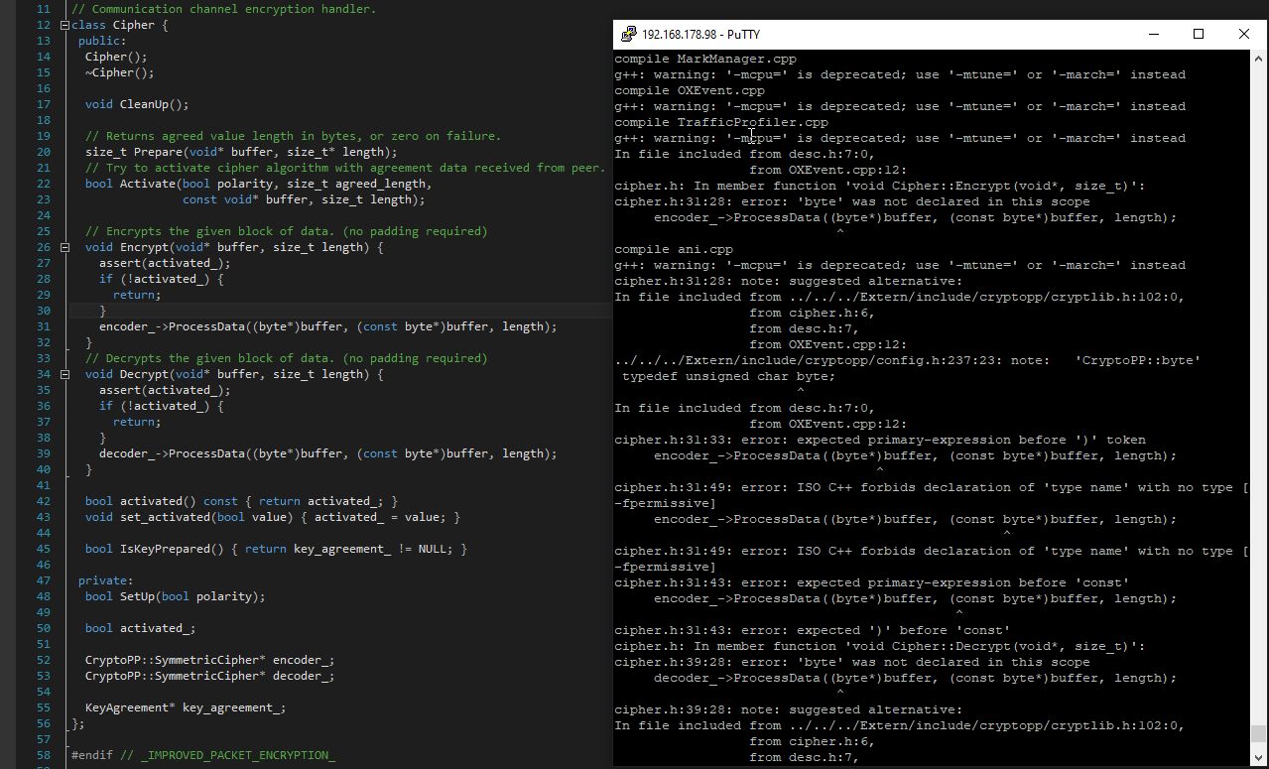This screenshot has width=1269, height=769.
Task: Click 'void set_activated(bool value)' line
Action: tap(273, 517)
